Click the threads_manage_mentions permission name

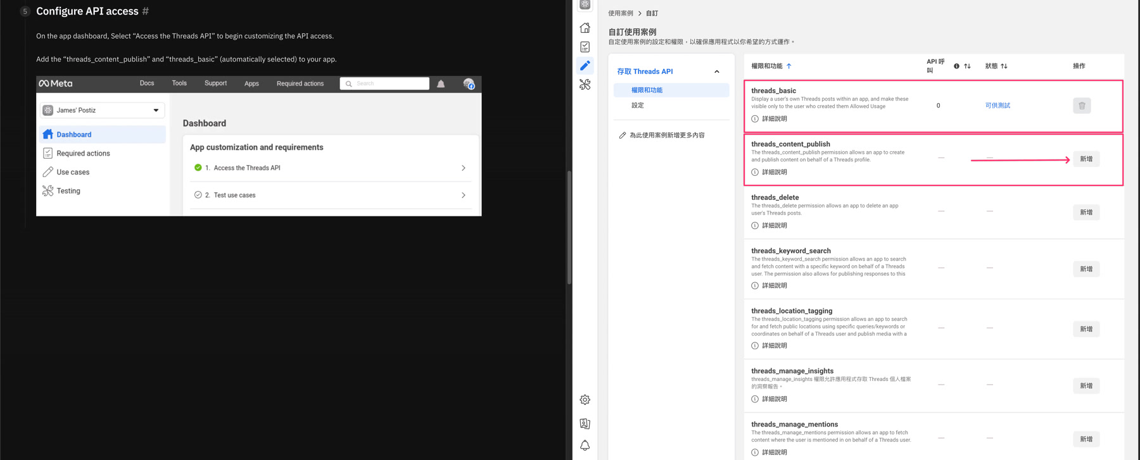click(x=794, y=425)
